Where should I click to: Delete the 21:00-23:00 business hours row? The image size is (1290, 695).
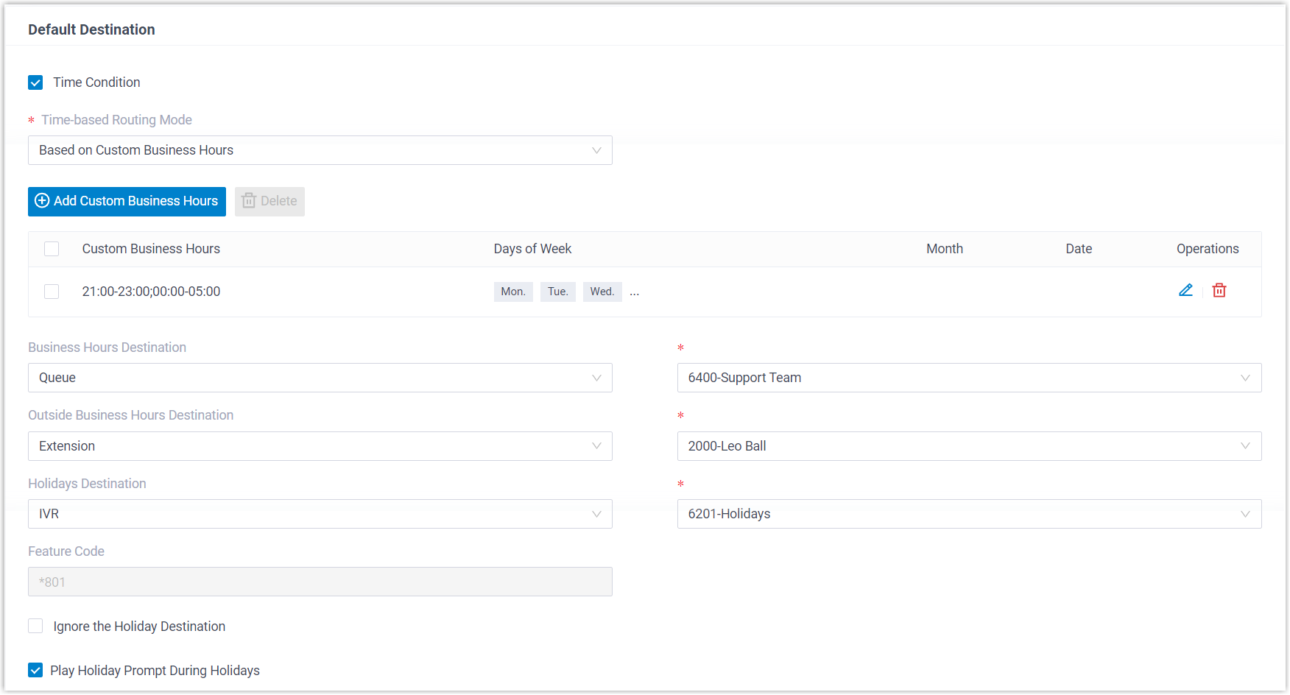click(1219, 291)
